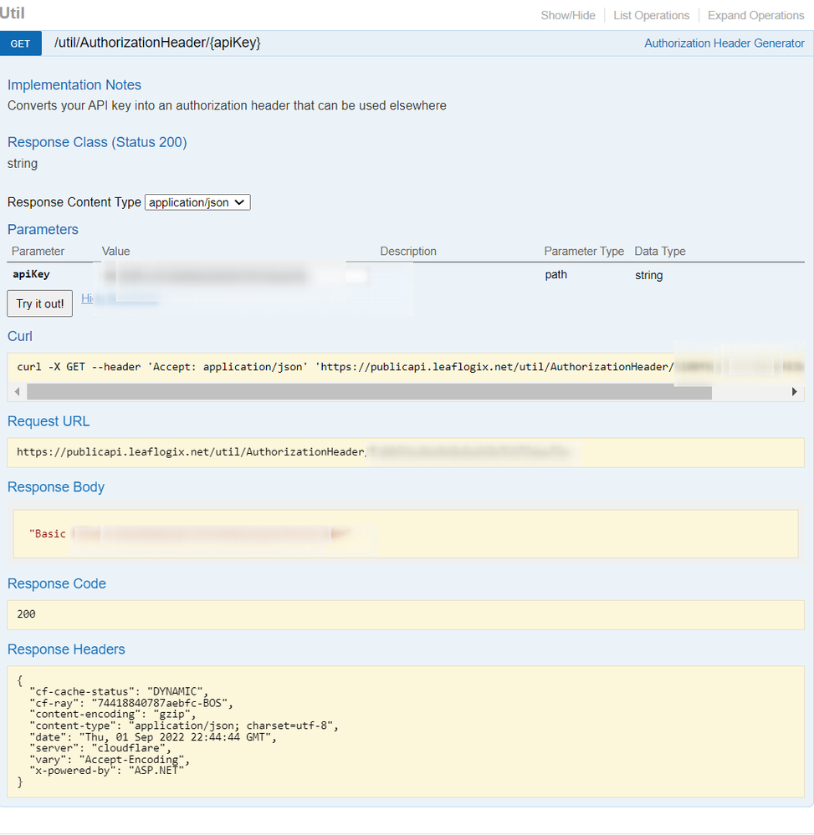The width and height of the screenshot is (814, 835).
Task: Click the Response Class (Status 200) heading
Action: (x=97, y=142)
